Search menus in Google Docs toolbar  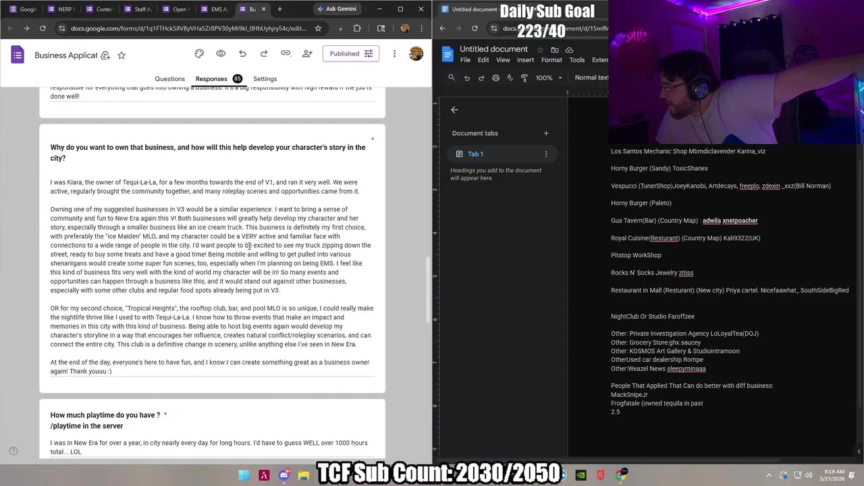[452, 78]
